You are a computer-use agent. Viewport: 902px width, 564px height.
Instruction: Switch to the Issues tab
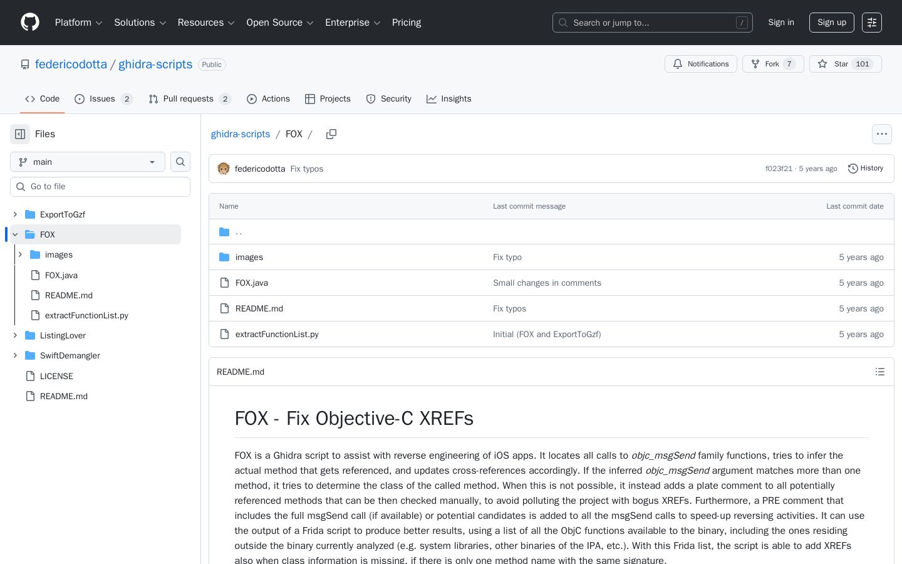(103, 99)
